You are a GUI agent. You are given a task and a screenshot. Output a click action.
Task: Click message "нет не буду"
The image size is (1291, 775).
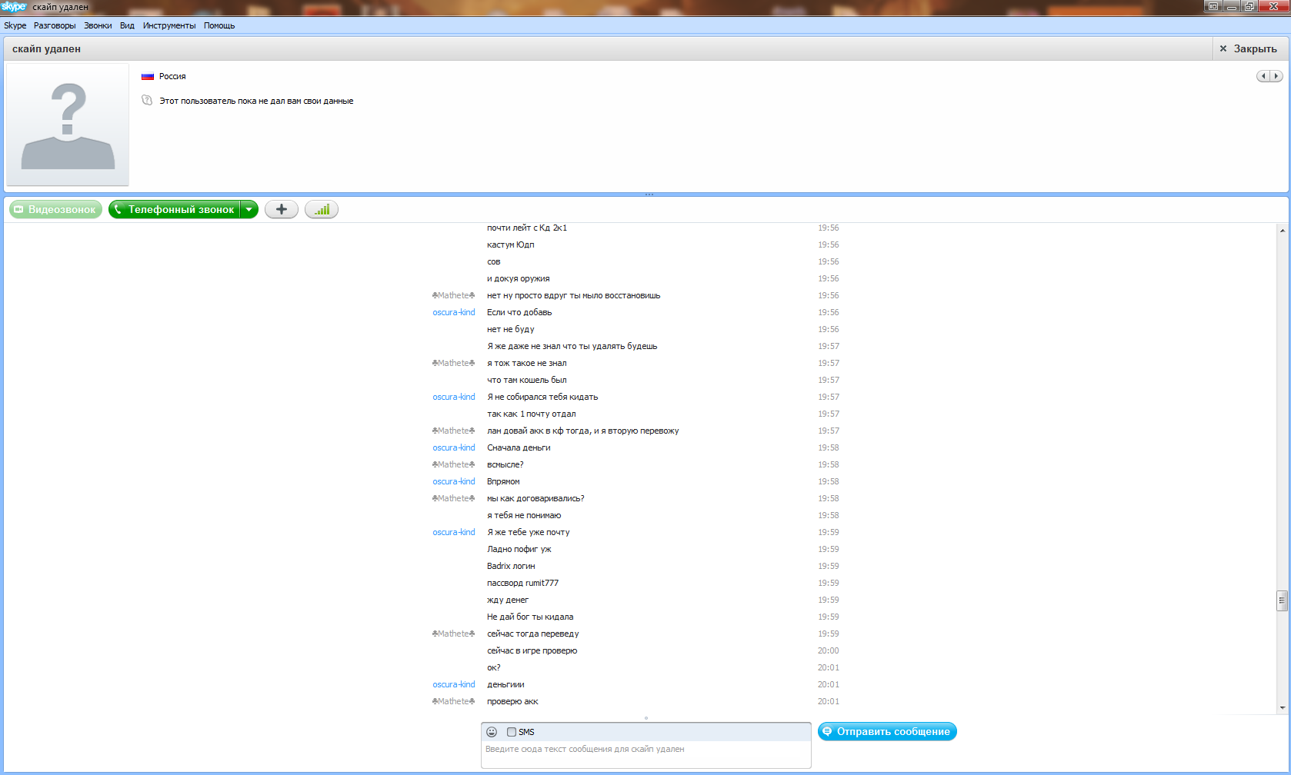tap(511, 329)
